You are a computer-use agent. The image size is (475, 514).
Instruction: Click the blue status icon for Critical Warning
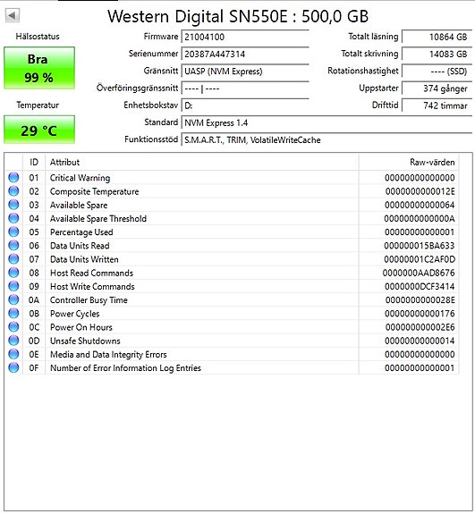13,177
